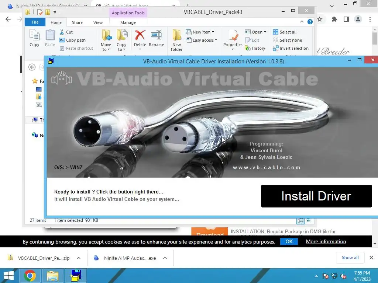Open the File tab in Explorer ribbon
The width and height of the screenshot is (378, 283).
pos(35,22)
